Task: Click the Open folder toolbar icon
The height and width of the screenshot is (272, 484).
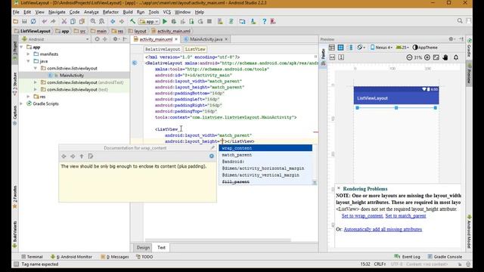Action: pyautogui.click(x=15, y=21)
